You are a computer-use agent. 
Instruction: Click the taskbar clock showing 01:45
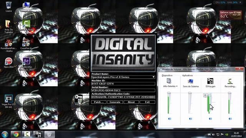[x=236, y=135]
